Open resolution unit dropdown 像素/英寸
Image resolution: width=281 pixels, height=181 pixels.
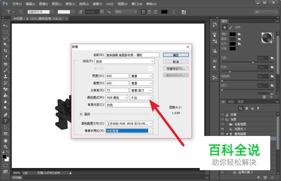click(141, 90)
